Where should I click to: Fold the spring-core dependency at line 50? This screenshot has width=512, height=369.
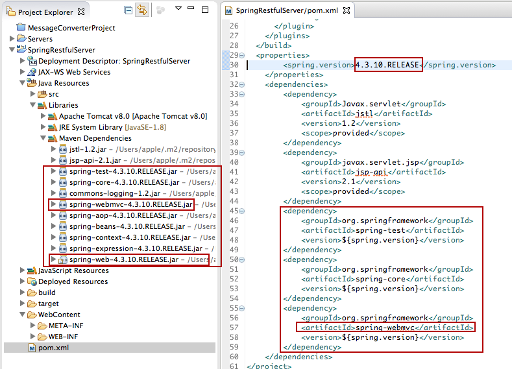242,259
